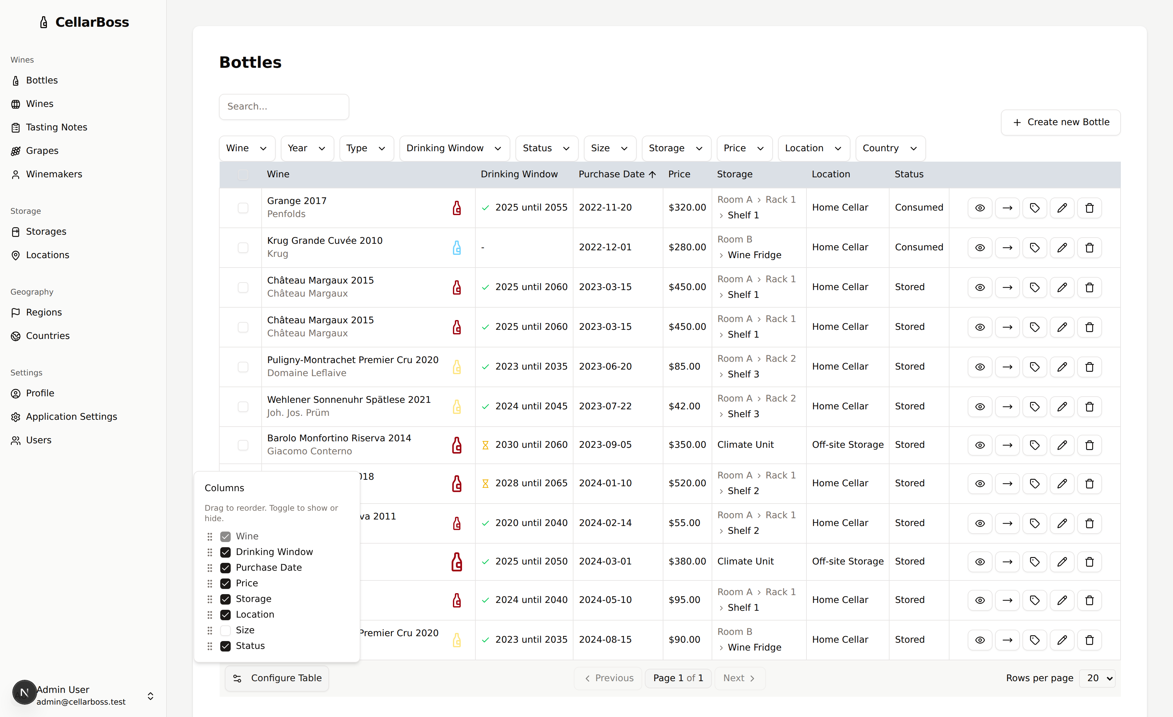1173x717 pixels.
Task: Hide the Drinking Window column
Action: pyautogui.click(x=225, y=552)
